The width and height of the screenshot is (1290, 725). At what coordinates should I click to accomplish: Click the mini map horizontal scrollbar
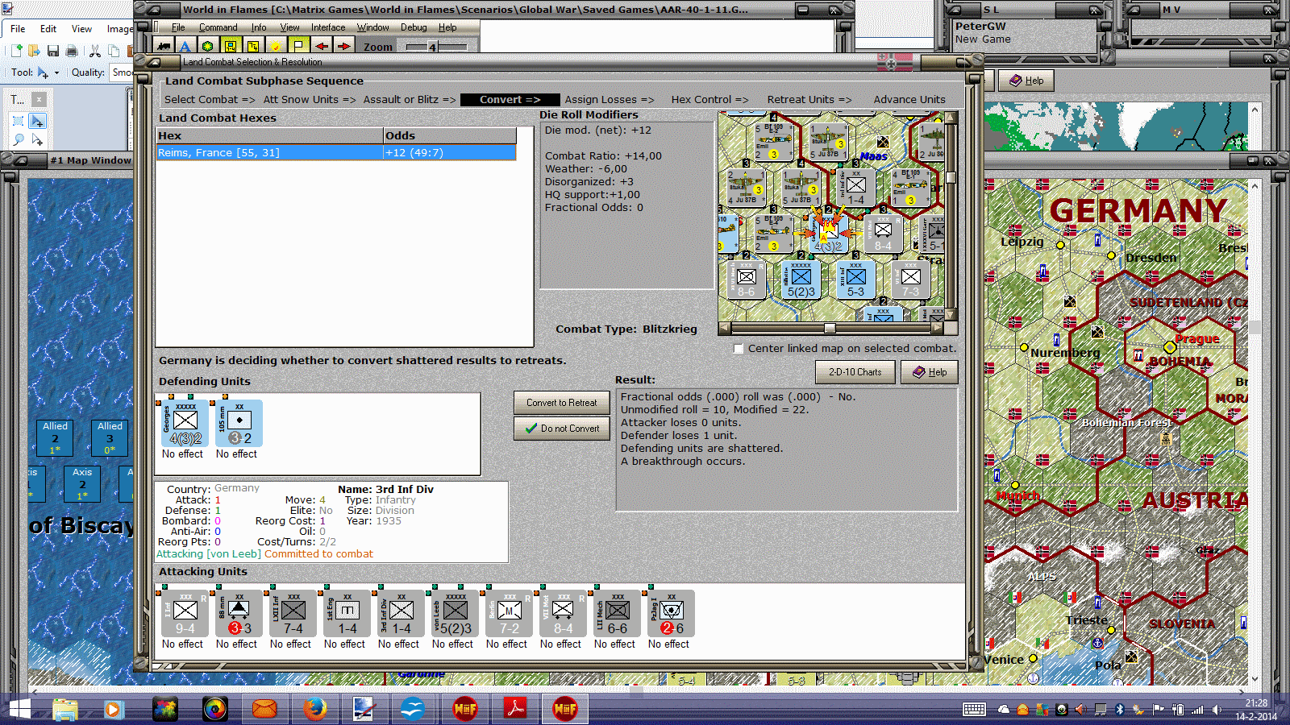(830, 329)
